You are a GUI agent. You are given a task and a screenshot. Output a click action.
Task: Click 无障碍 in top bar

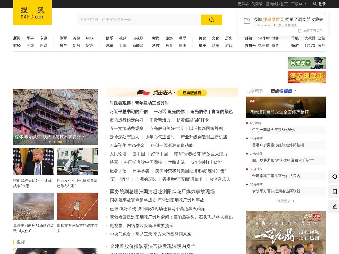pyautogui.click(x=243, y=4)
